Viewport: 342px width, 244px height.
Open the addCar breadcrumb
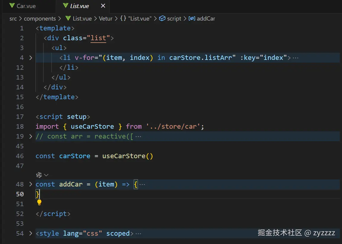click(x=206, y=18)
